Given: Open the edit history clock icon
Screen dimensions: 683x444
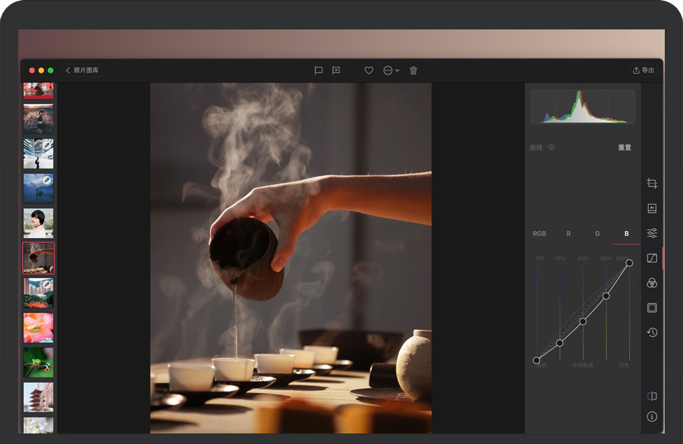Looking at the screenshot, I should [x=651, y=333].
